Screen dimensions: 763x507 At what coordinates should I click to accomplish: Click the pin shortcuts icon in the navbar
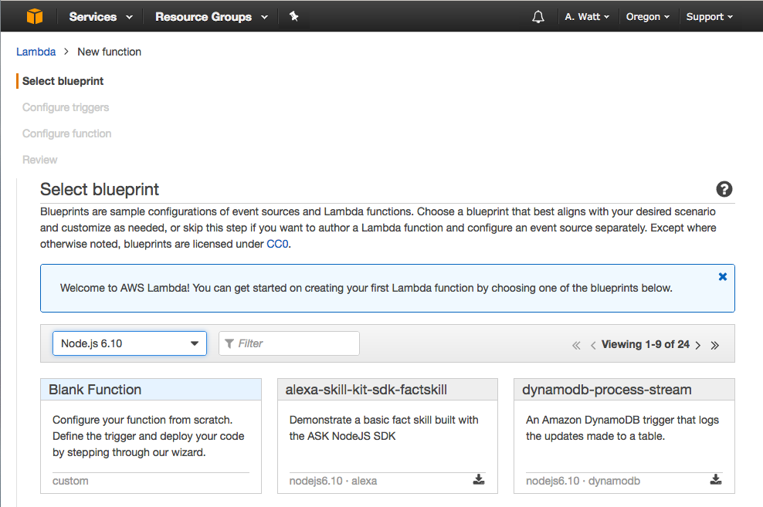pos(293,16)
